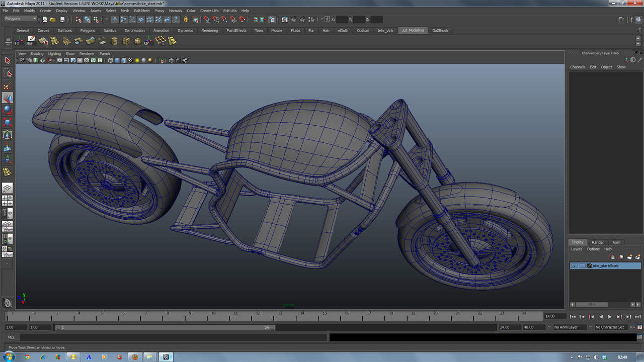Image resolution: width=644 pixels, height=362 pixels.
Task: Create a new empty display layer
Action: pos(629,257)
